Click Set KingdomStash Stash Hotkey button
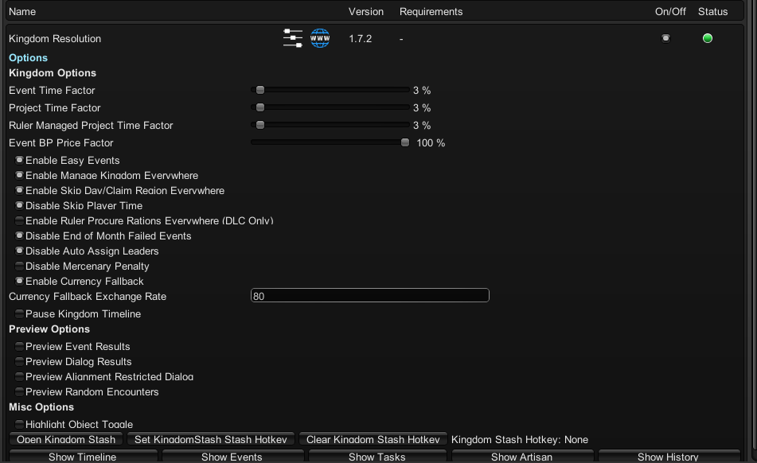Viewport: 757px width, 463px height. [211, 440]
